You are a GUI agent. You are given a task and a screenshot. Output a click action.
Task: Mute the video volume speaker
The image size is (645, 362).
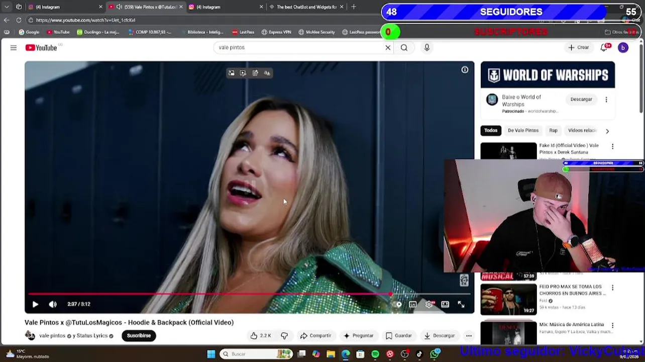click(x=53, y=304)
